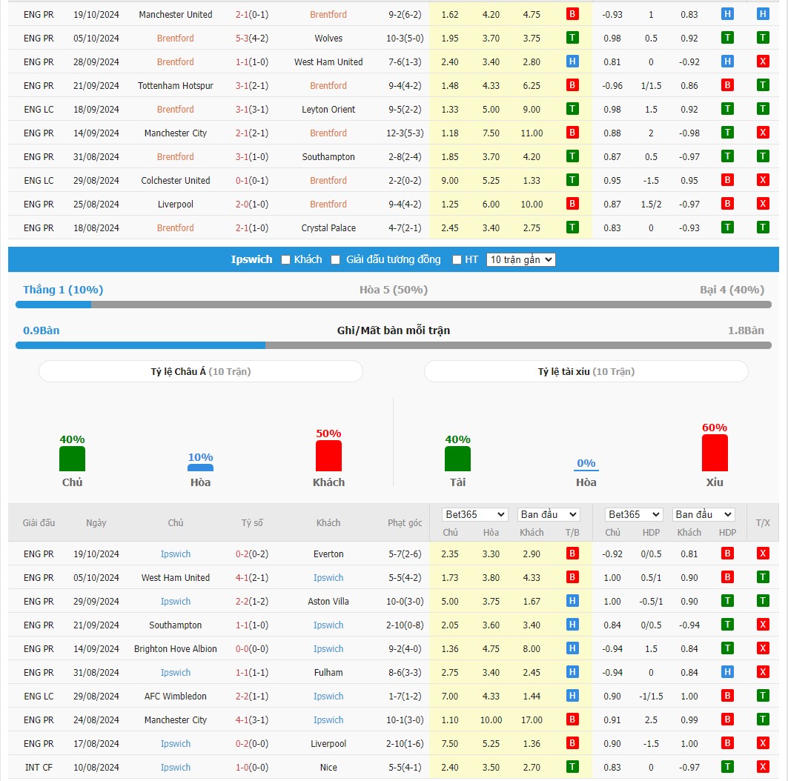The height and width of the screenshot is (781, 788).
Task: Click the Ipswich header title
Action: pos(251,259)
